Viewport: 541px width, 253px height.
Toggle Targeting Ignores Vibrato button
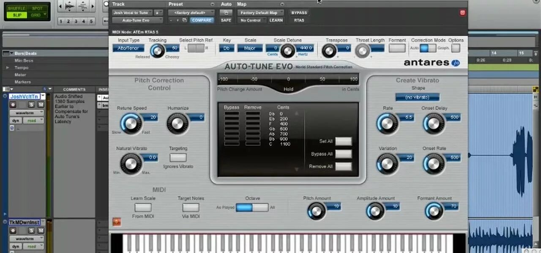[x=178, y=158]
